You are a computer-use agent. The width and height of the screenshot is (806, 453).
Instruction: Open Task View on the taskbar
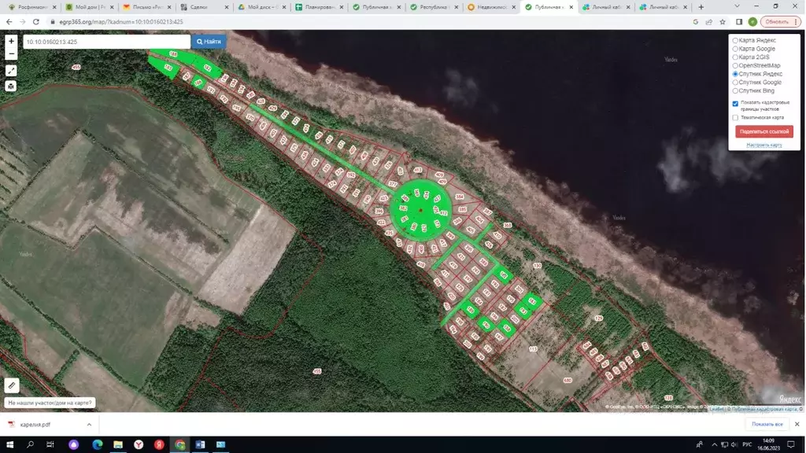[x=50, y=444]
